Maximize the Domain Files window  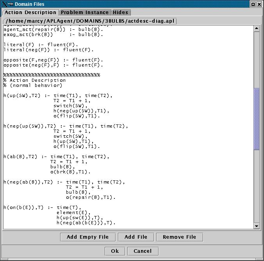(253, 4)
